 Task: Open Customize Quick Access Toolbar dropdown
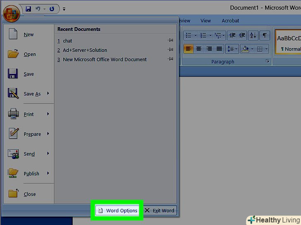coord(64,9)
